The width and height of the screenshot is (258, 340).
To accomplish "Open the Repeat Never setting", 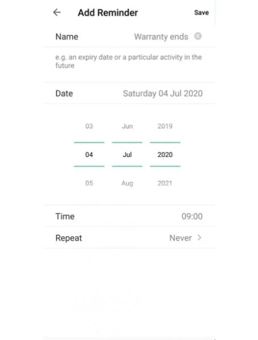I will pyautogui.click(x=129, y=238).
